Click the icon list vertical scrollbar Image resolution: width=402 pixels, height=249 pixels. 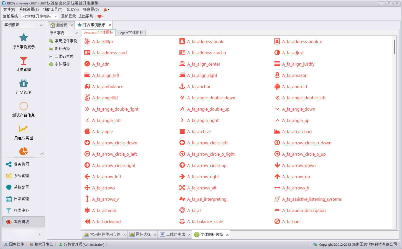[394, 47]
